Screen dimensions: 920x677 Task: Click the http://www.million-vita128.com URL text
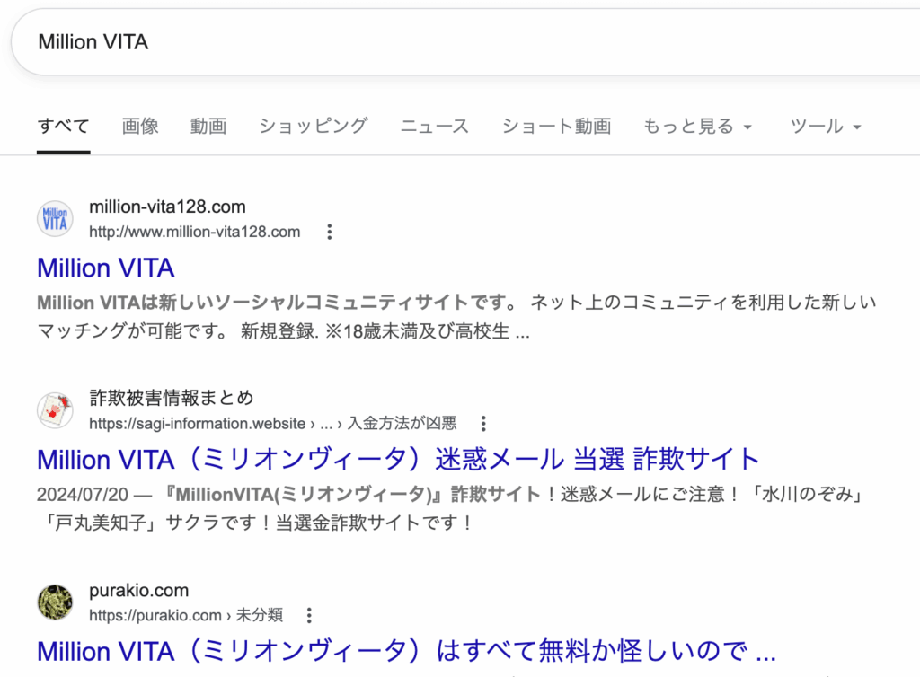pyautogui.click(x=195, y=233)
